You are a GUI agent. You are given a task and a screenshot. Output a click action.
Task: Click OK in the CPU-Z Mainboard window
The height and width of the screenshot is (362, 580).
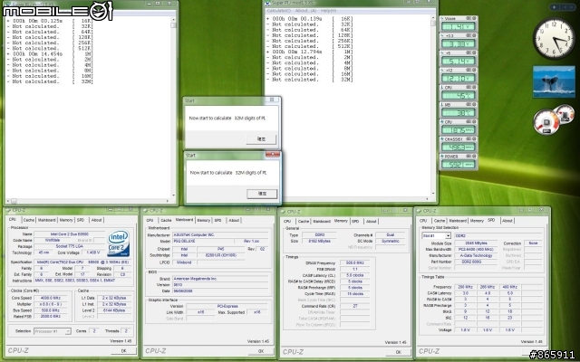point(261,351)
